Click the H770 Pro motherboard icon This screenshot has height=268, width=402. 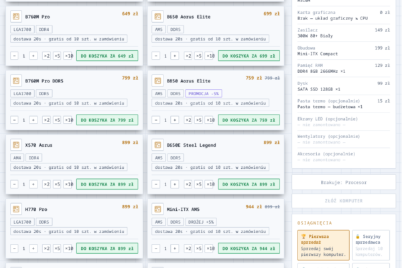coord(16,209)
